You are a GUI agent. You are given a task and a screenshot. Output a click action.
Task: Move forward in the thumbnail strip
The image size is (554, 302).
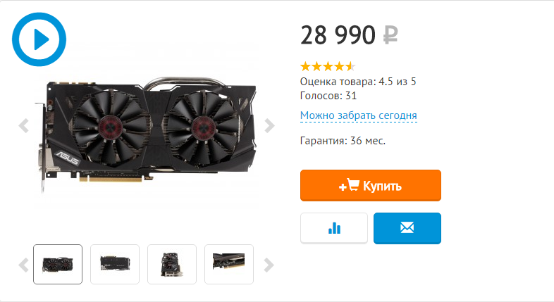[269, 265]
